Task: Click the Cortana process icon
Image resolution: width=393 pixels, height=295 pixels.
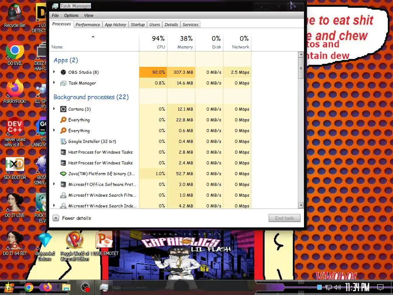Action: click(x=63, y=109)
